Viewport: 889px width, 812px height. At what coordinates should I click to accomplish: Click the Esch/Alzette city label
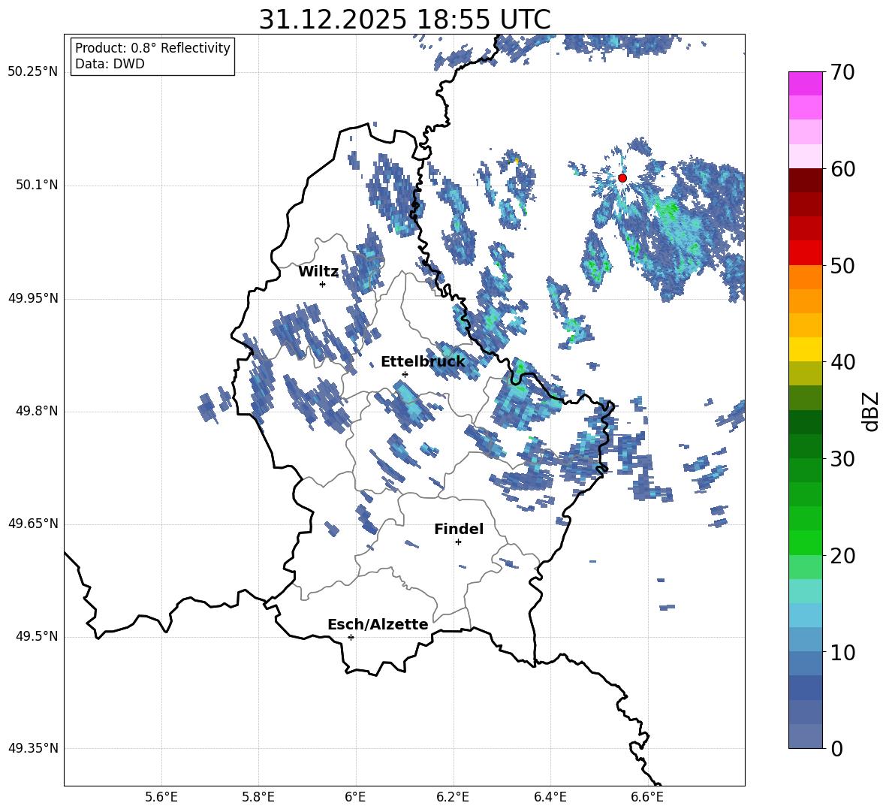[378, 624]
